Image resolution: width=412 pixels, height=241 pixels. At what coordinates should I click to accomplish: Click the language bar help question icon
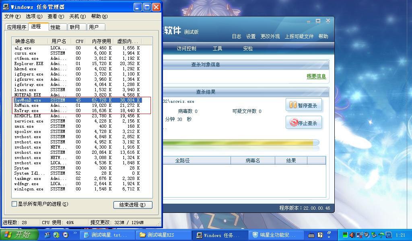click(320, 235)
